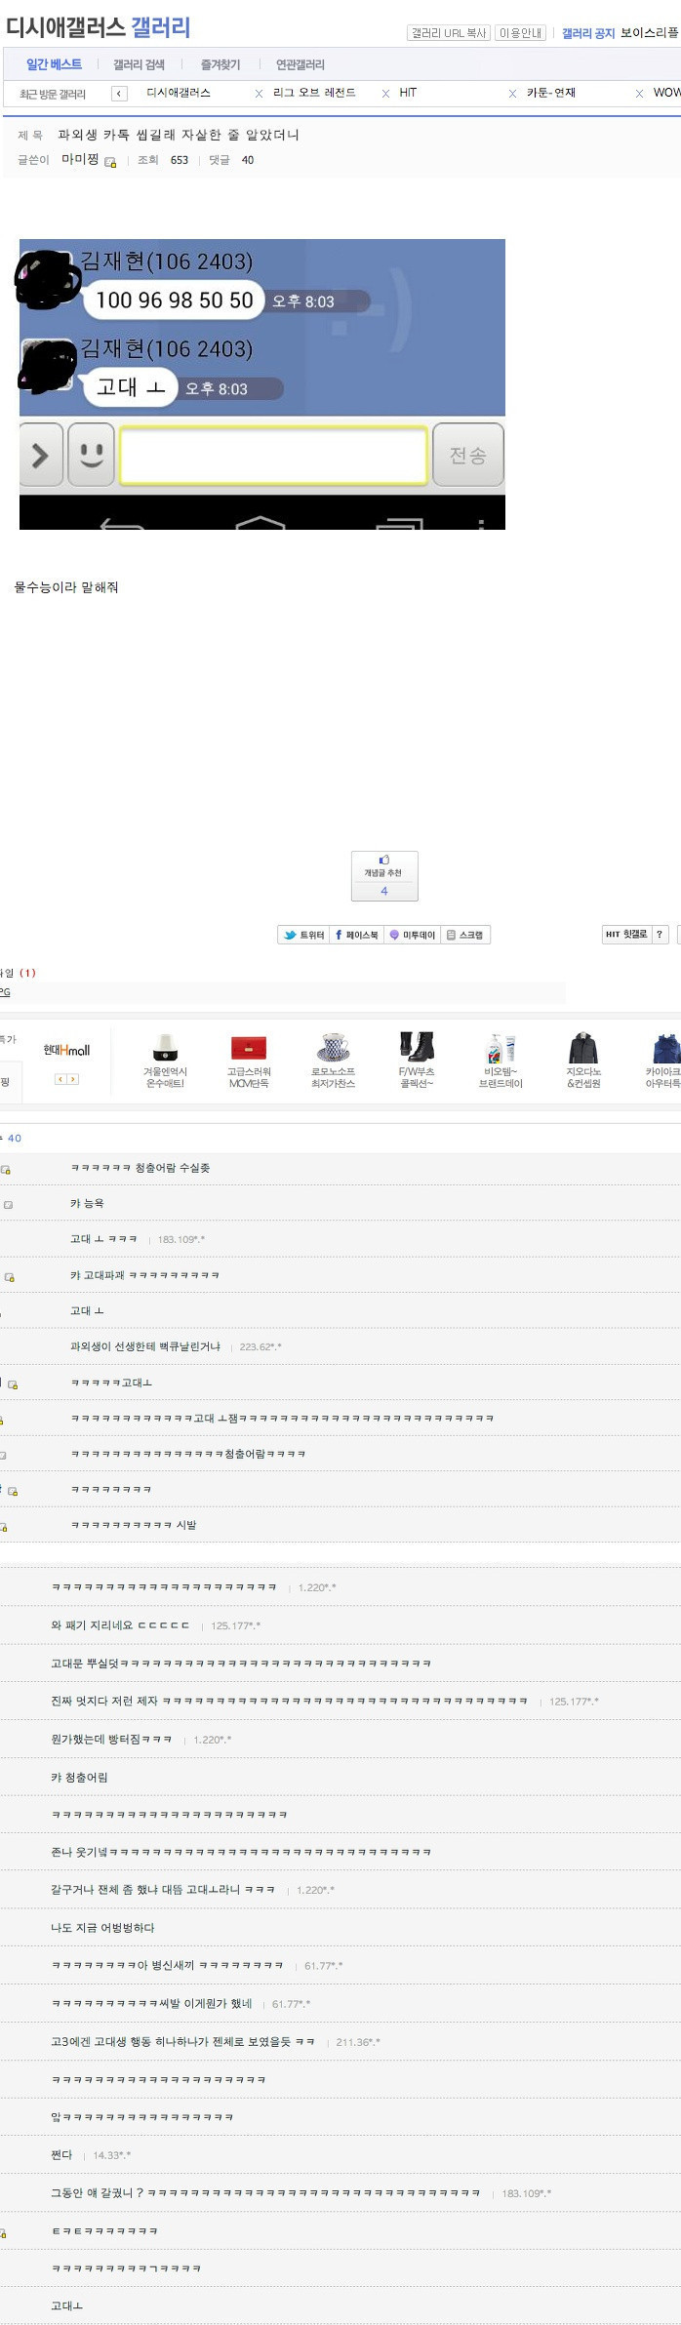Show next ad items under 현대Hmall
681x2325 pixels.
[73, 1079]
